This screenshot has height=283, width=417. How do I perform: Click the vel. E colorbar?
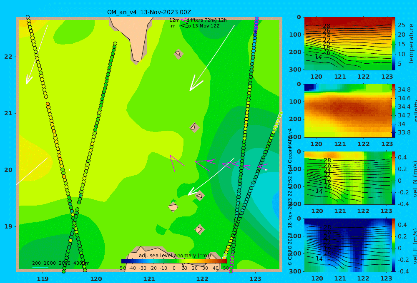tap(393, 245)
